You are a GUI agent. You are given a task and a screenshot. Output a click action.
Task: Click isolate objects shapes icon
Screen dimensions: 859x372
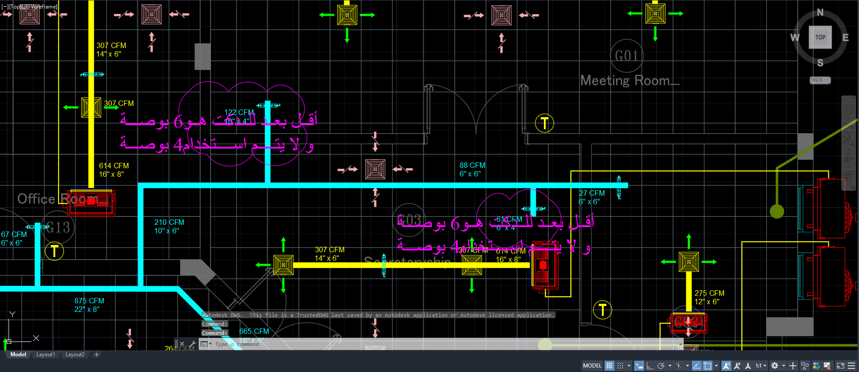(x=805, y=366)
